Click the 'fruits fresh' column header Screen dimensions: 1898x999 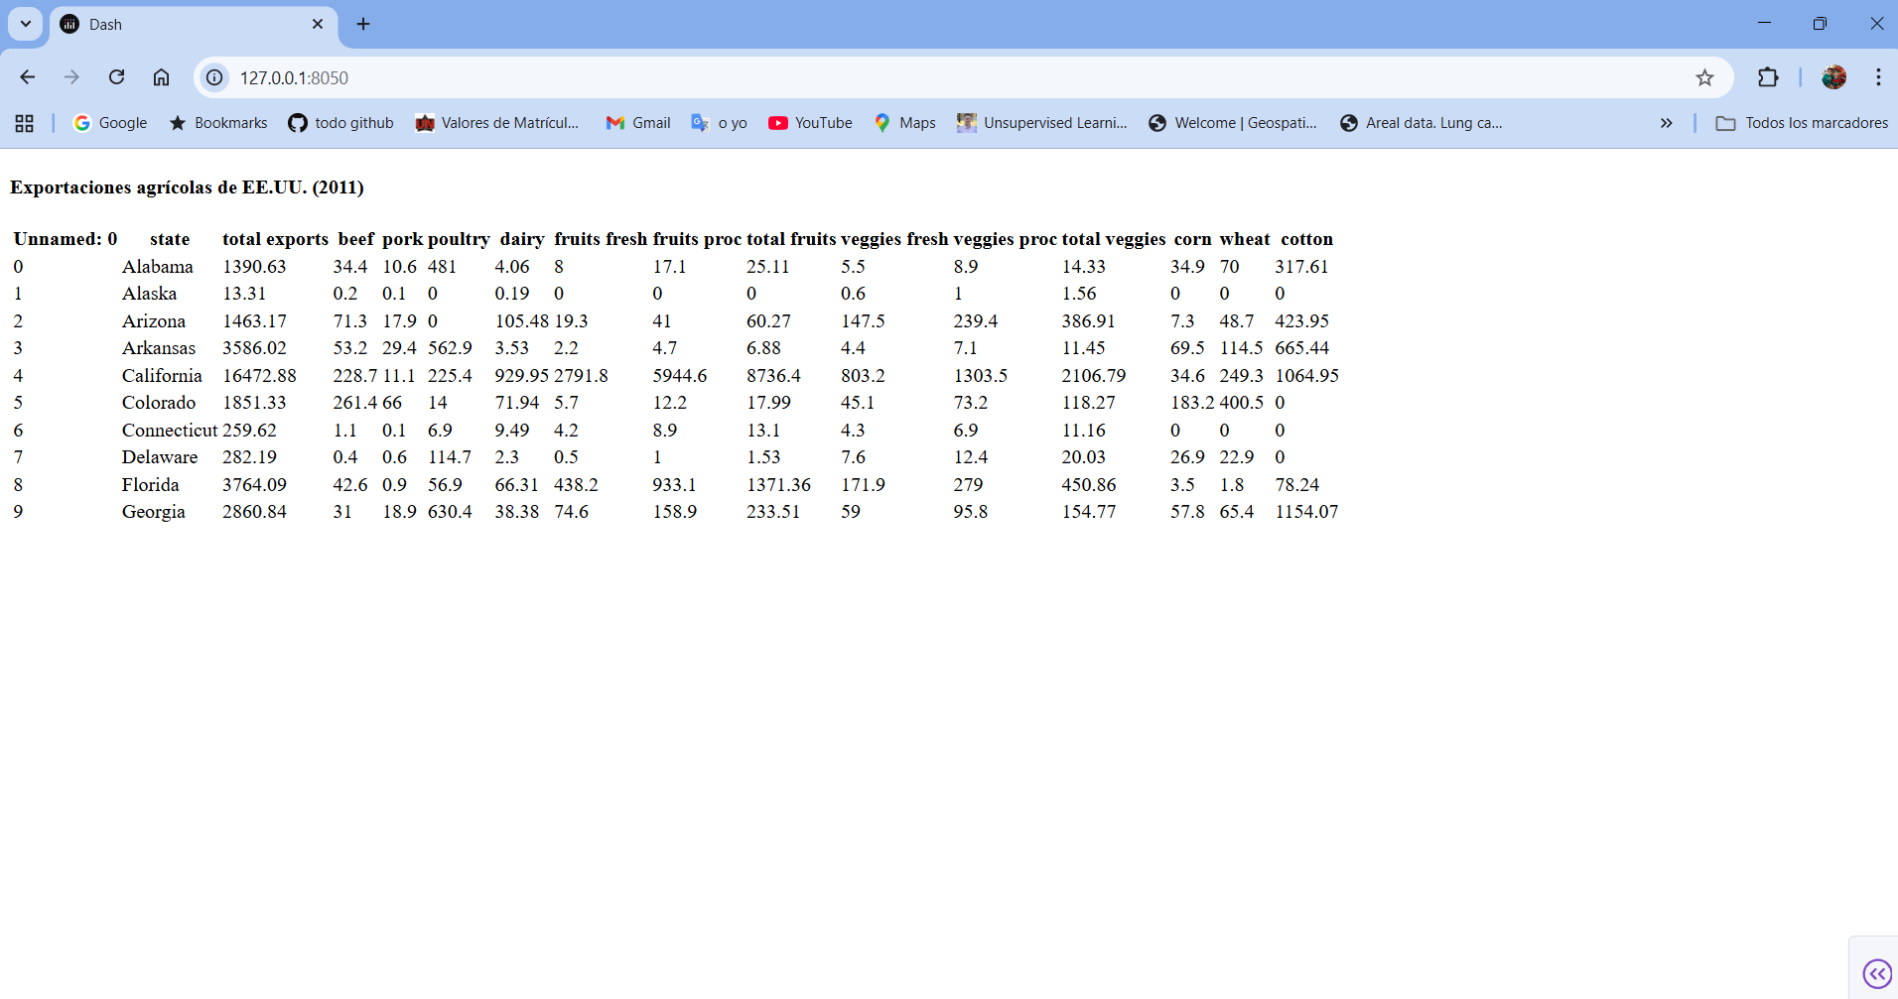pos(601,239)
